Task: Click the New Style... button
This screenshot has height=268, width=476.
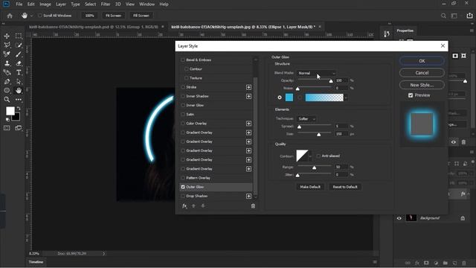Action: [x=422, y=85]
